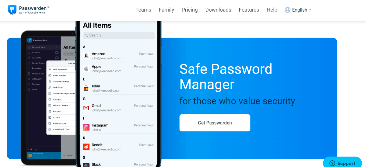Click the "john_a" Instagram username
The width and height of the screenshot is (366, 167).
click(x=96, y=130)
